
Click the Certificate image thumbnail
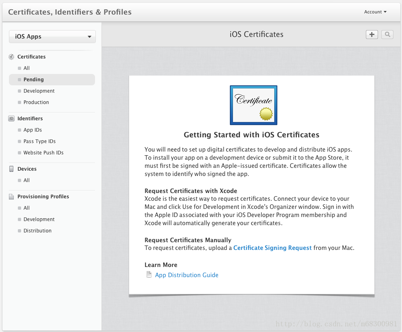coord(253,105)
